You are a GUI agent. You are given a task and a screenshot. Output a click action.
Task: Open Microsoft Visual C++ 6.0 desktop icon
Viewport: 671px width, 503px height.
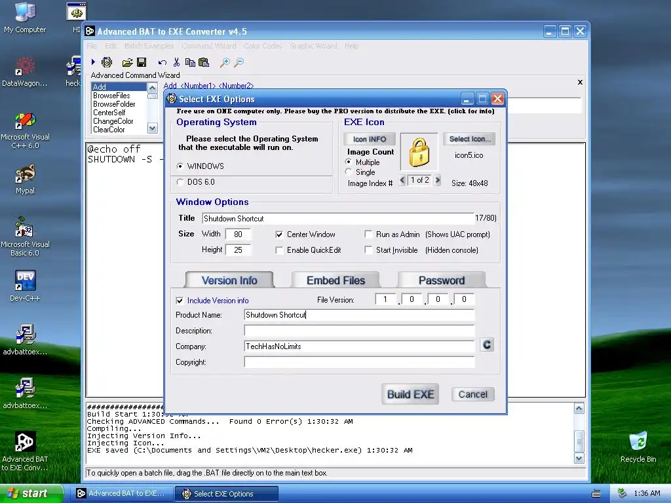click(25, 130)
